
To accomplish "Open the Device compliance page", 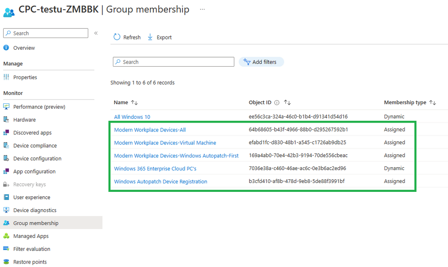I will [35, 145].
